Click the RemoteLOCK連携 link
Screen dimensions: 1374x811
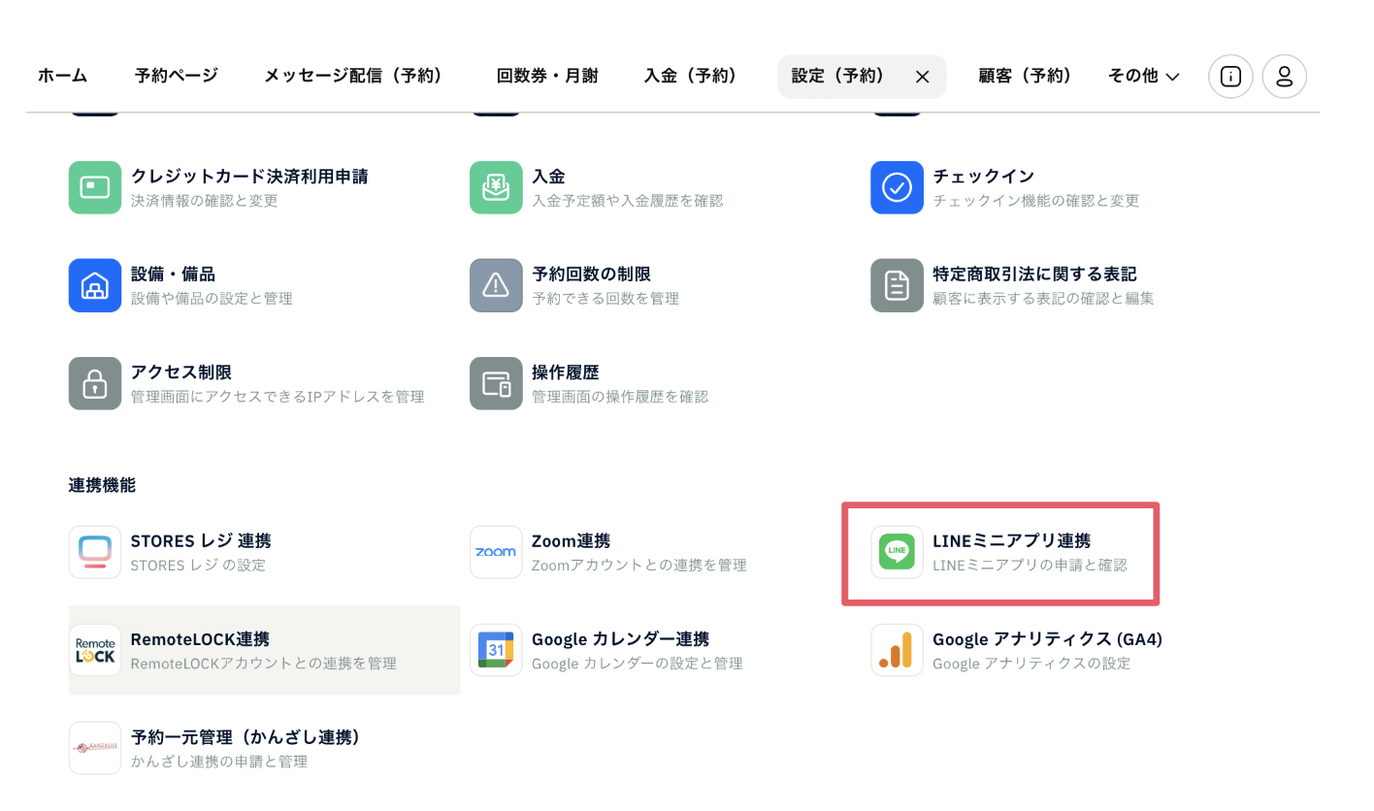[x=200, y=640]
